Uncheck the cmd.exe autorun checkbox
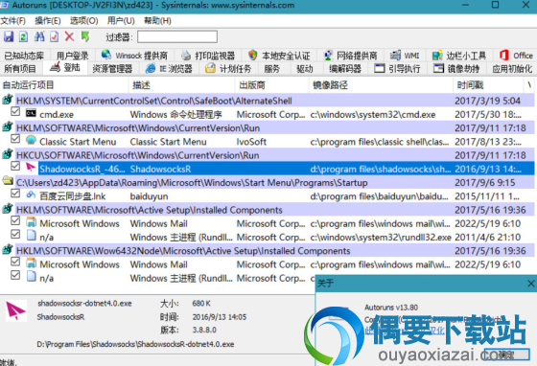This screenshot has width=537, height=366. point(15,111)
